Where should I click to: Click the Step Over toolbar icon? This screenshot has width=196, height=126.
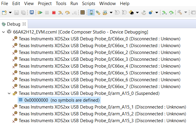(x=68, y=12)
